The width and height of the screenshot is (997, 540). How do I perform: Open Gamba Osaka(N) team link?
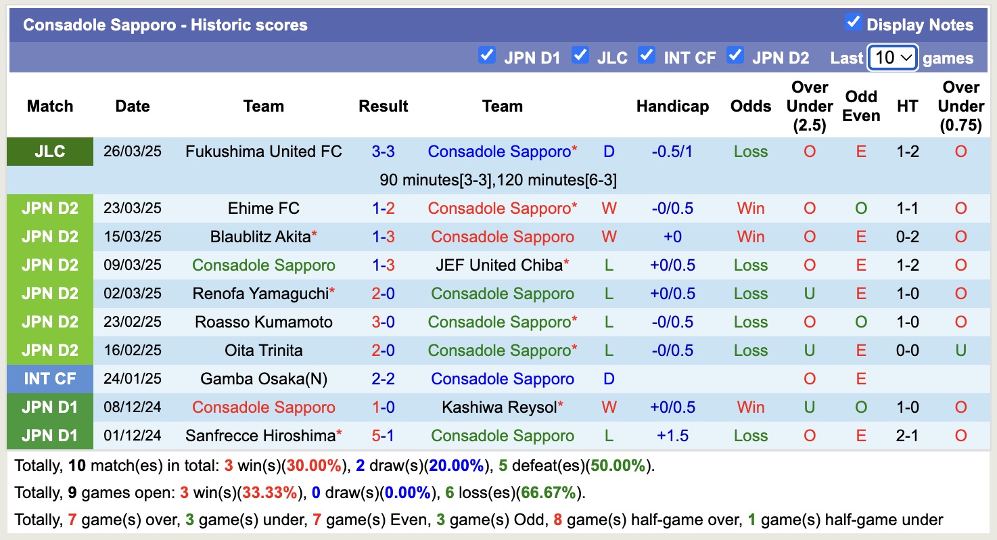[x=263, y=379]
